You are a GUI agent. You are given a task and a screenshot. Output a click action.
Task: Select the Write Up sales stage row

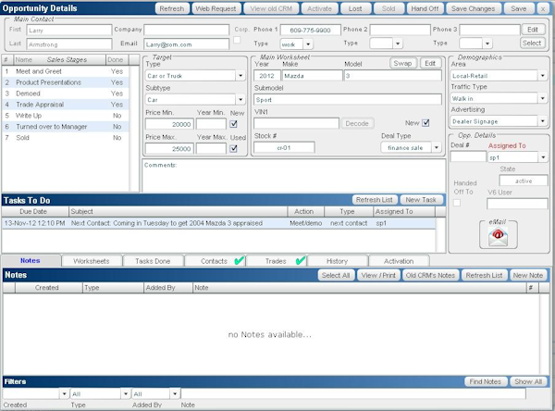(66, 116)
